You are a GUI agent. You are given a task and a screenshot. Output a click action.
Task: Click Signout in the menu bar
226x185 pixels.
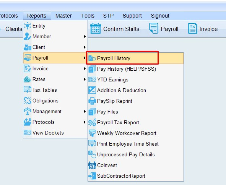pyautogui.click(x=160, y=16)
